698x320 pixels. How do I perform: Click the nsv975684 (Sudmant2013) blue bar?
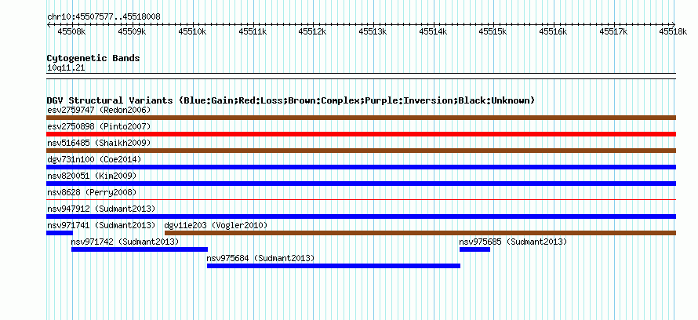point(333,266)
